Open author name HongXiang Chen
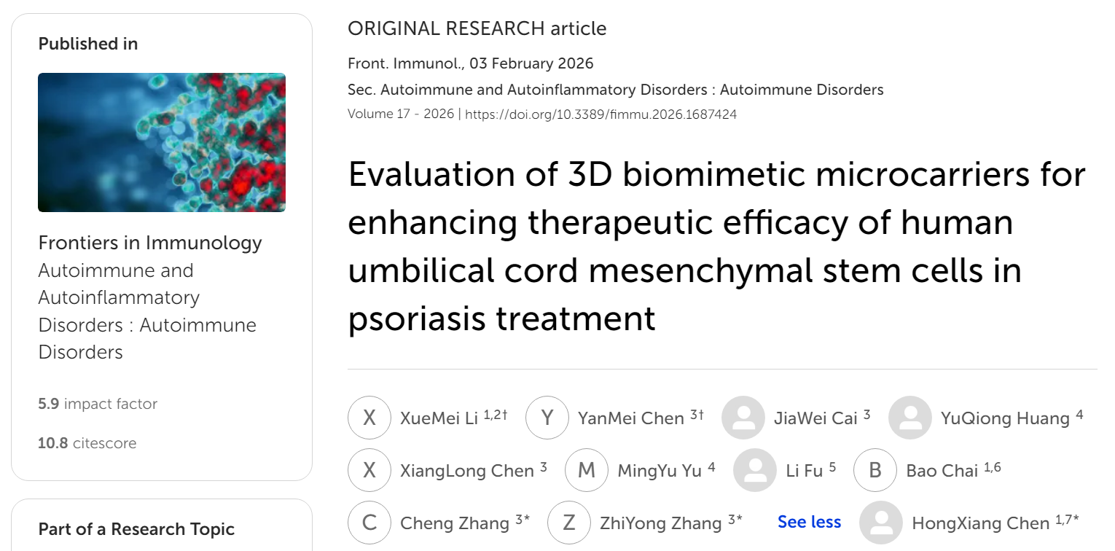Screen dimensions: 1115x551 tap(982, 523)
